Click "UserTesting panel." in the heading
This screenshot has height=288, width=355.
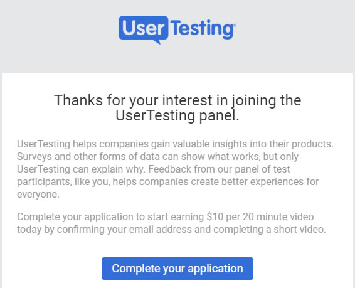point(177,115)
